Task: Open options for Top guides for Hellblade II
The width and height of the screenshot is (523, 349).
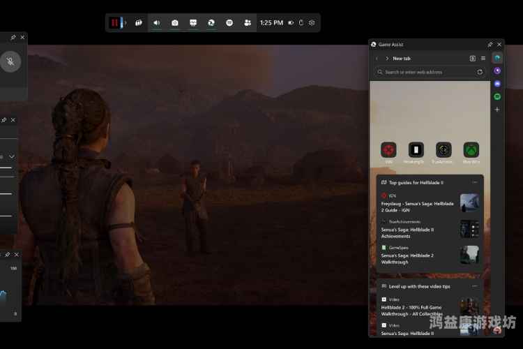Action: pyautogui.click(x=475, y=182)
